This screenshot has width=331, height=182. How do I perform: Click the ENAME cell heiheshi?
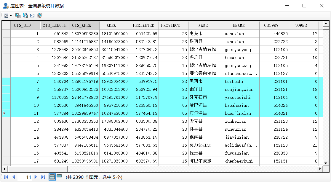coord(242,81)
